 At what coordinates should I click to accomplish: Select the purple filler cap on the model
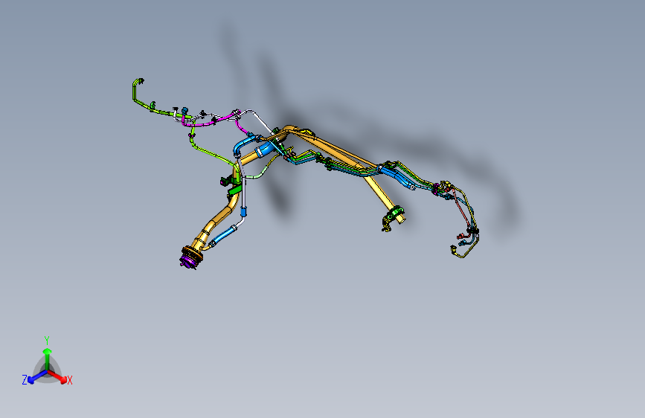pyautogui.click(x=187, y=261)
